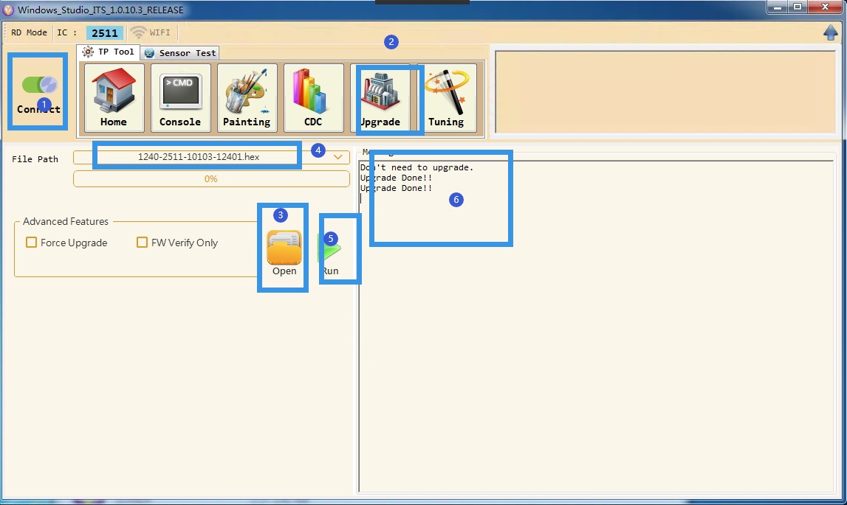Click the blue up arrow icon
The width and height of the screenshot is (847, 505).
(831, 32)
